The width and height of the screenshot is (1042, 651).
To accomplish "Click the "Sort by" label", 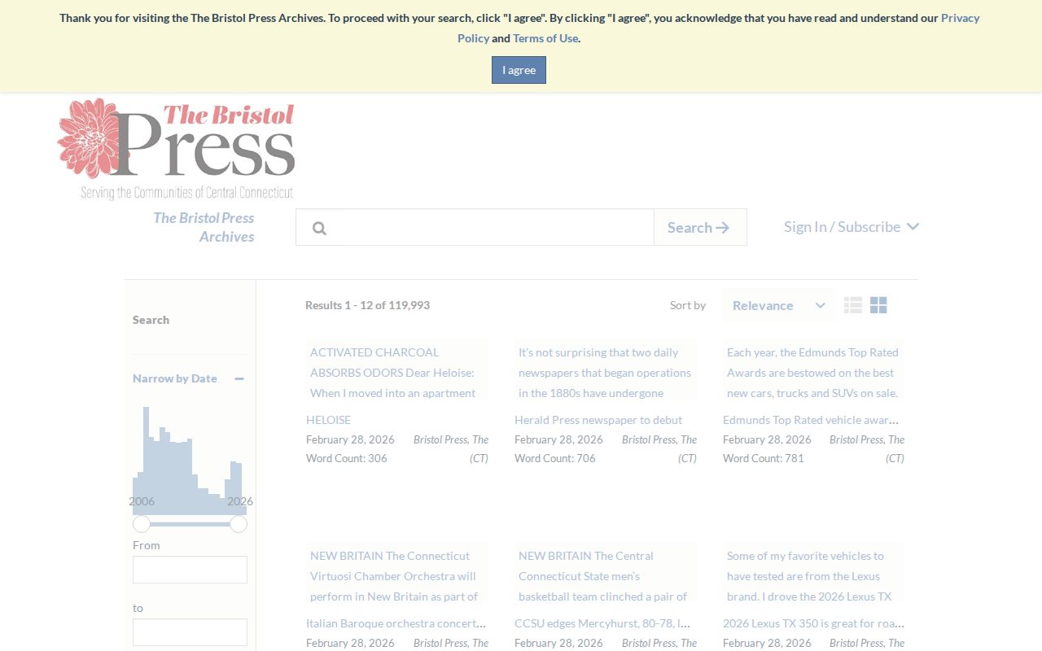I will 688,305.
